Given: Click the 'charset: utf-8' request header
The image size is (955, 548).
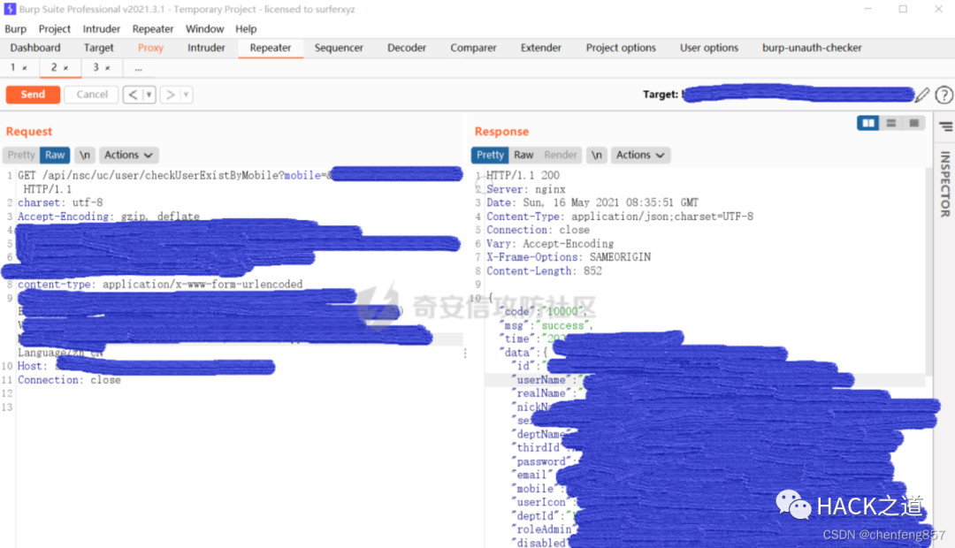Looking at the screenshot, I should 60,202.
